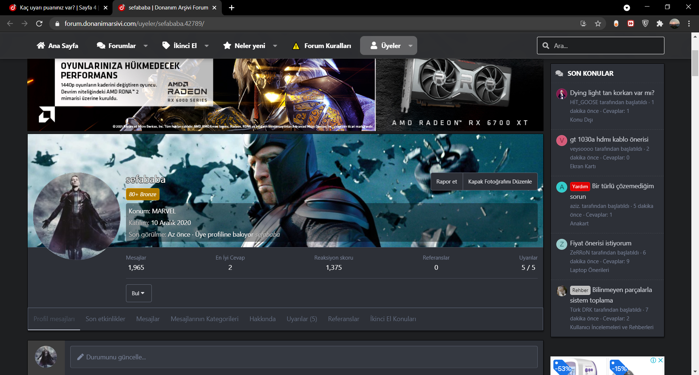
Task: Click the browser address bar URL
Action: coord(134,23)
